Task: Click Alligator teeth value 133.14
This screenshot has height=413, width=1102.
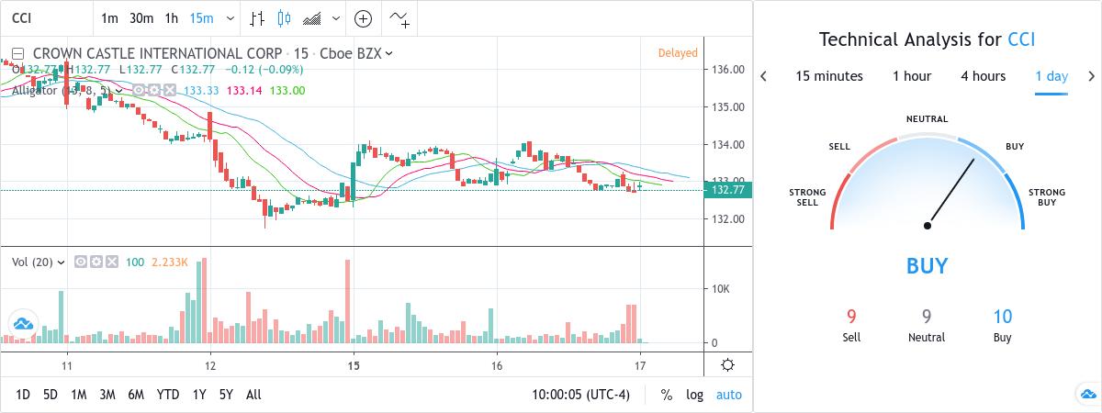Action: tap(244, 90)
